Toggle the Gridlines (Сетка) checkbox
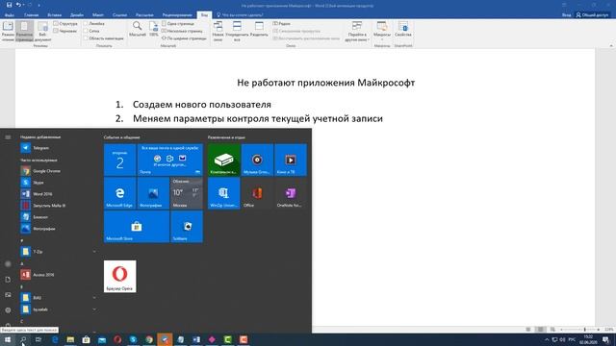Screen dimensions: 616x346 [x=92, y=31]
